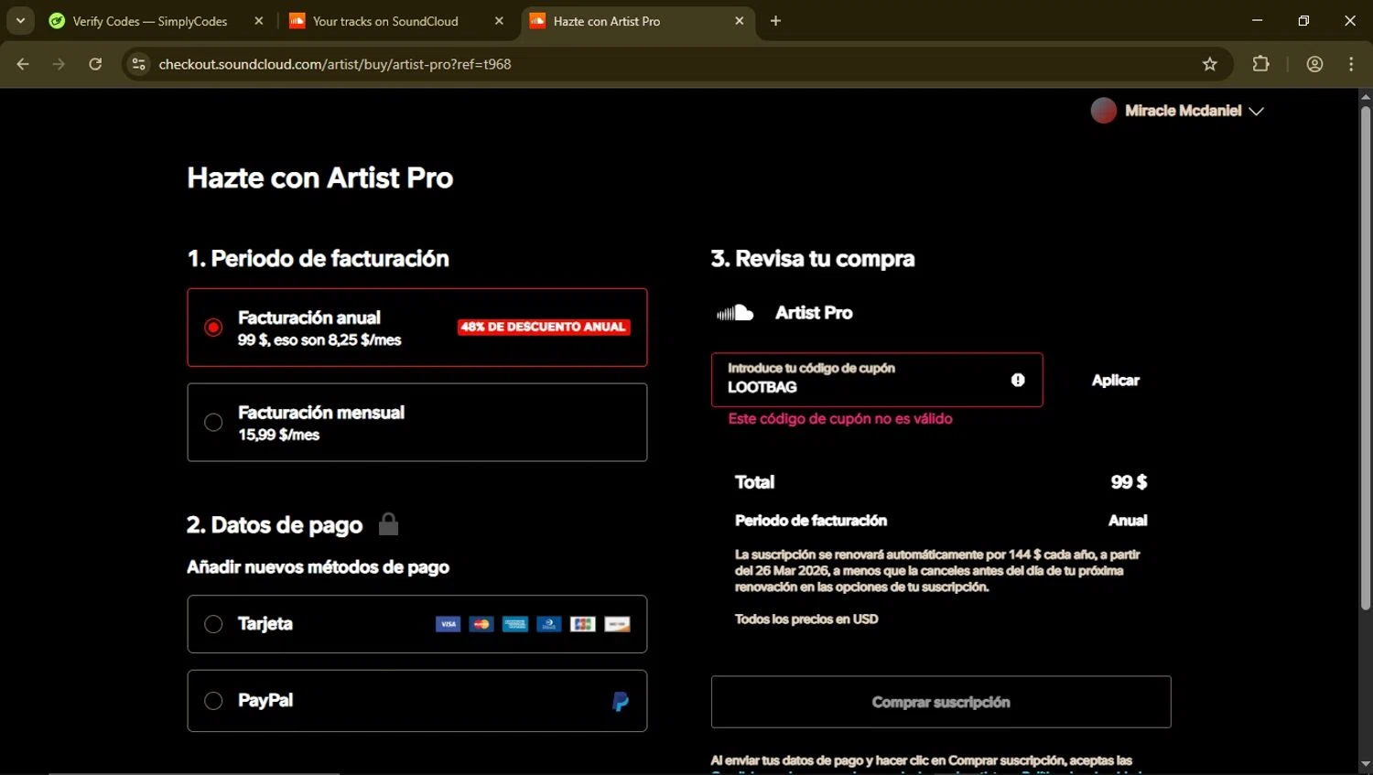The width and height of the screenshot is (1373, 775).
Task: Restore down the browser window
Action: [1303, 20]
